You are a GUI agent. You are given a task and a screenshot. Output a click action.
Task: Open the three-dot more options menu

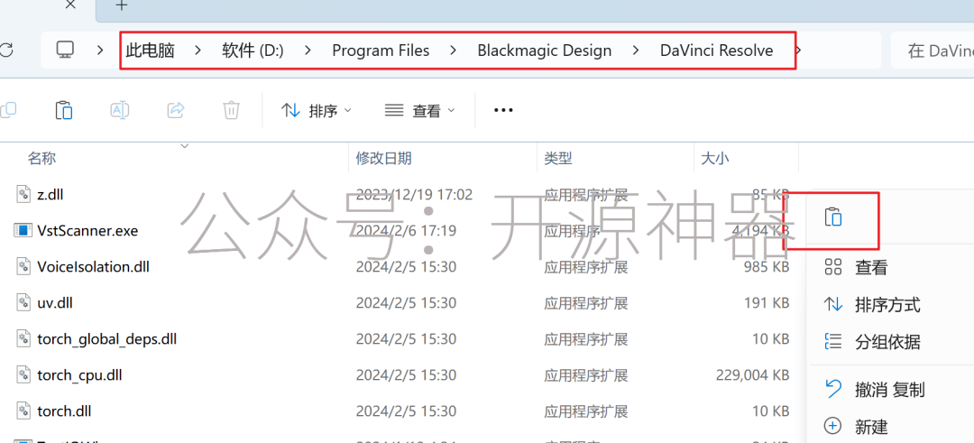[x=503, y=110]
